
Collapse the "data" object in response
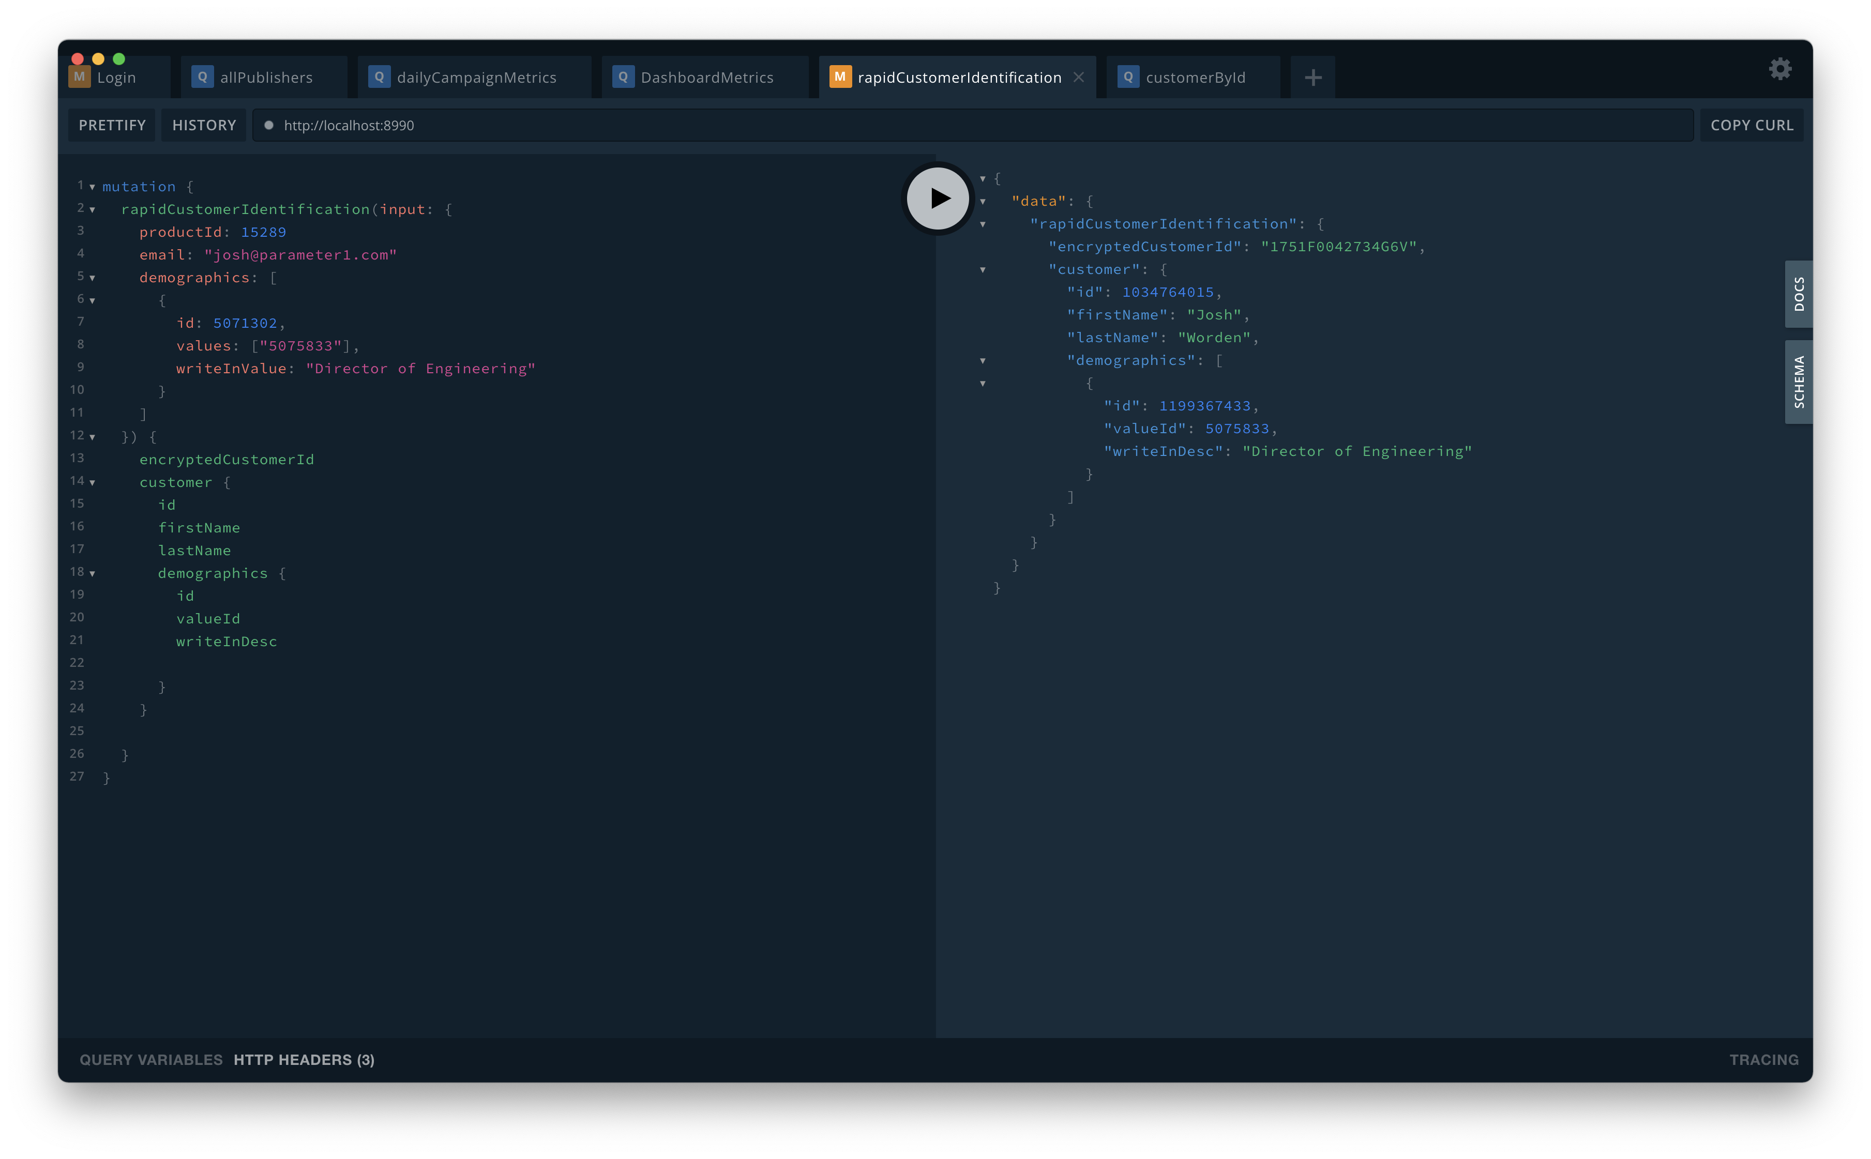(x=982, y=202)
